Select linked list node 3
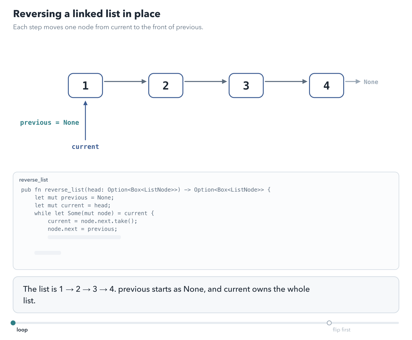 [x=246, y=85]
